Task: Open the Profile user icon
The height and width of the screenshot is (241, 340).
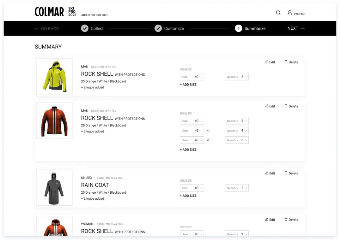Action: (x=290, y=13)
